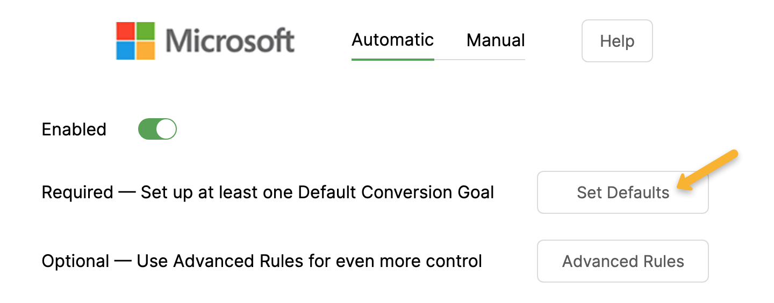774x303 pixels.
Task: Open the Help button
Action: (x=617, y=41)
